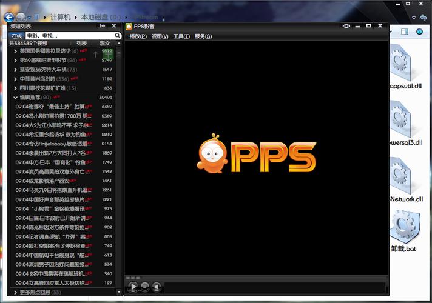This screenshot has height=303, width=432.
Task: Click the 列表 column header
Action: pyautogui.click(x=81, y=43)
